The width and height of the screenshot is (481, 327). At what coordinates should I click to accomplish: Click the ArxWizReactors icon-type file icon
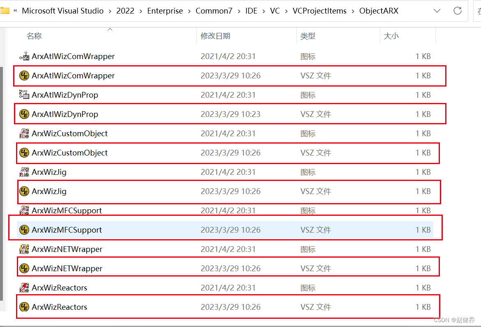(x=24, y=288)
